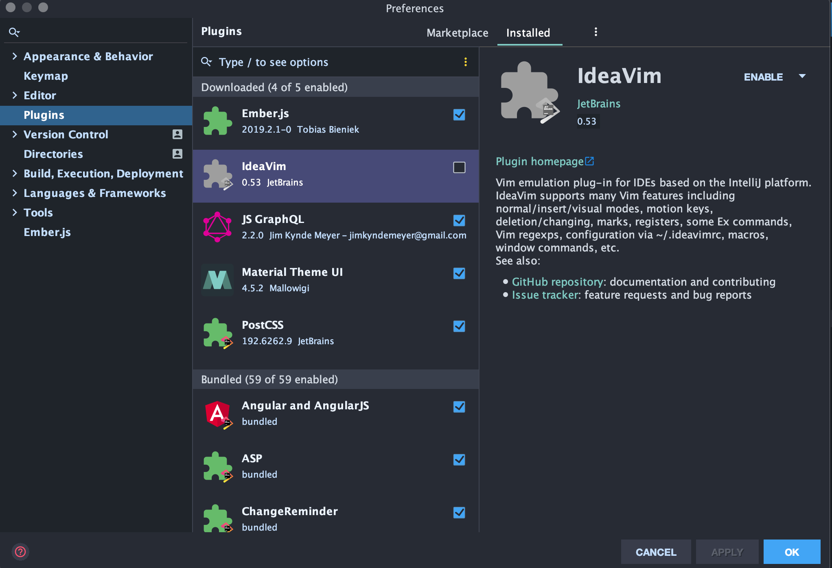Screen dimensions: 832x568
Task: Click the CANCEL button
Action: click(x=655, y=552)
